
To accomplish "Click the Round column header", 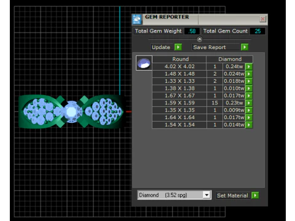I will [179, 59].
